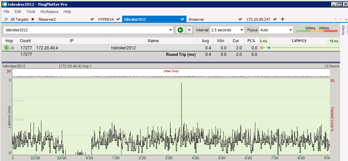The width and height of the screenshot is (348, 161).
Task: Open the Focus Auto dropdown
Action: 291,30
